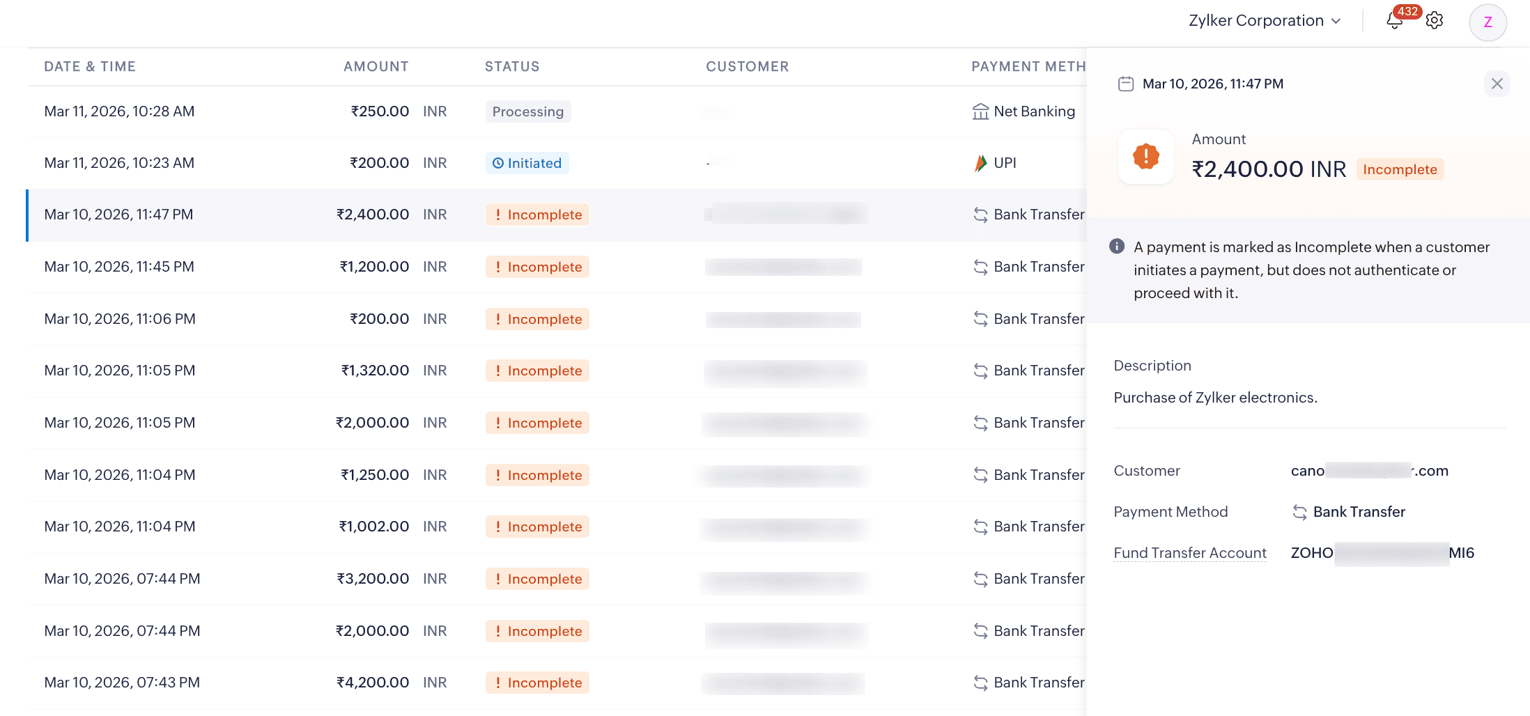This screenshot has width=1530, height=716.
Task: Click the Initiated status pill
Action: pos(527,163)
